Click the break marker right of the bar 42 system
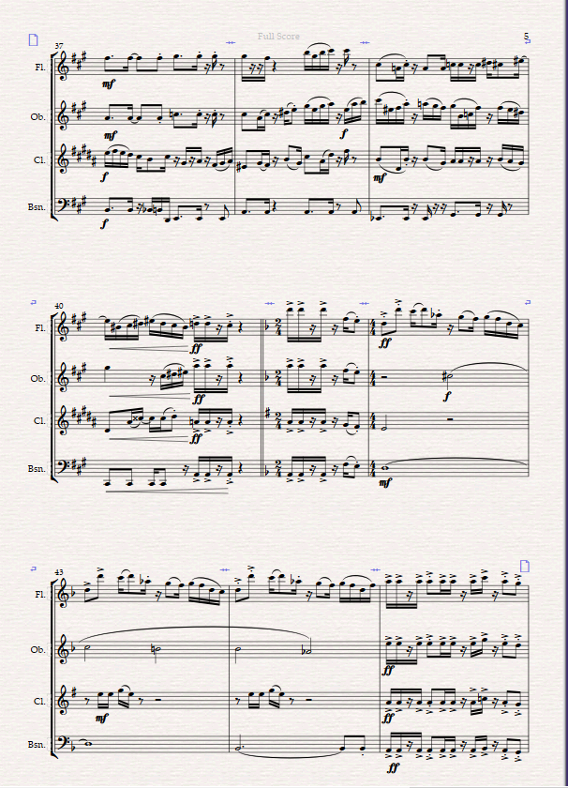 click(x=528, y=302)
